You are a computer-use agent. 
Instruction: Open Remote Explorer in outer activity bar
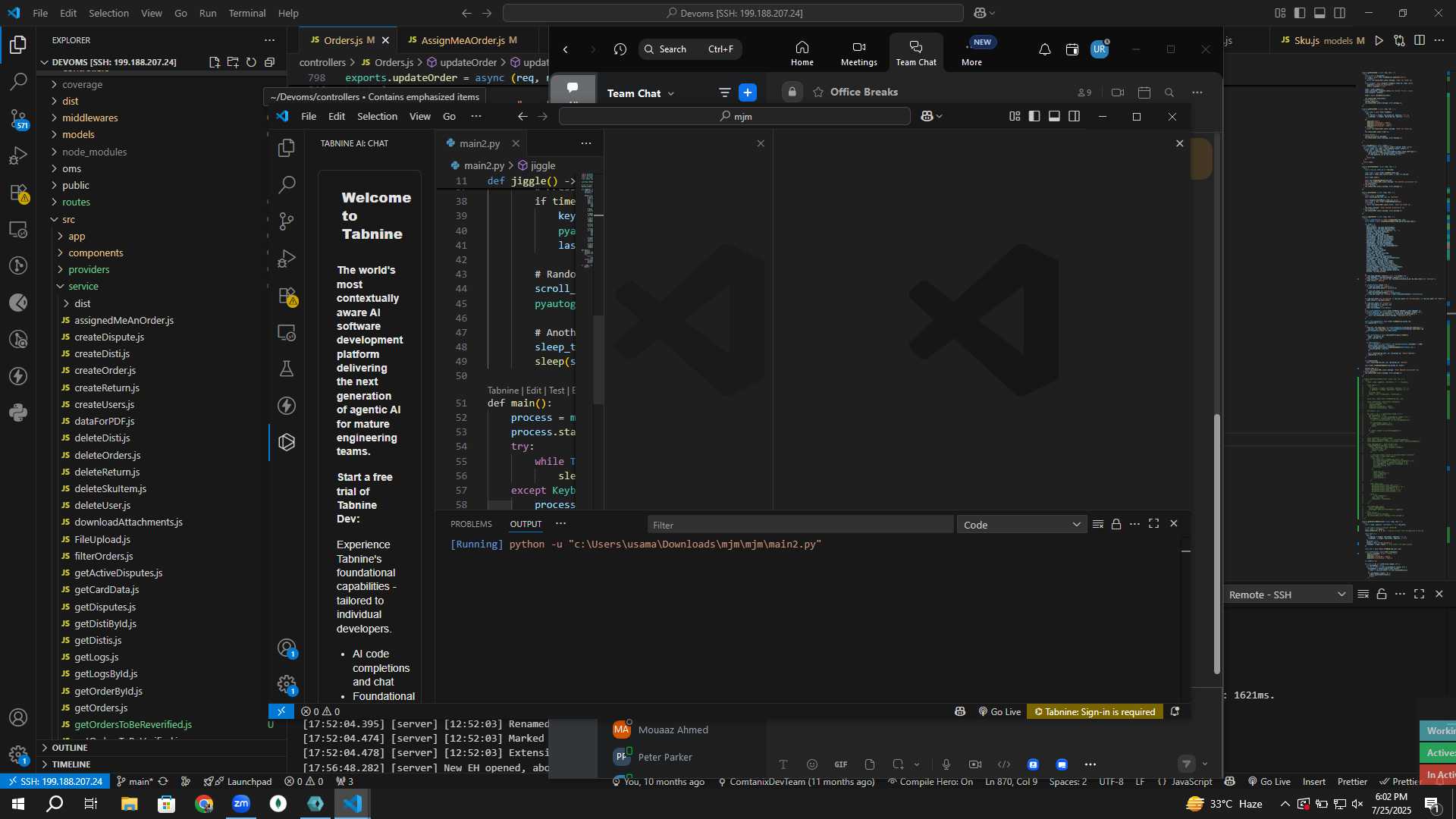coord(18,229)
